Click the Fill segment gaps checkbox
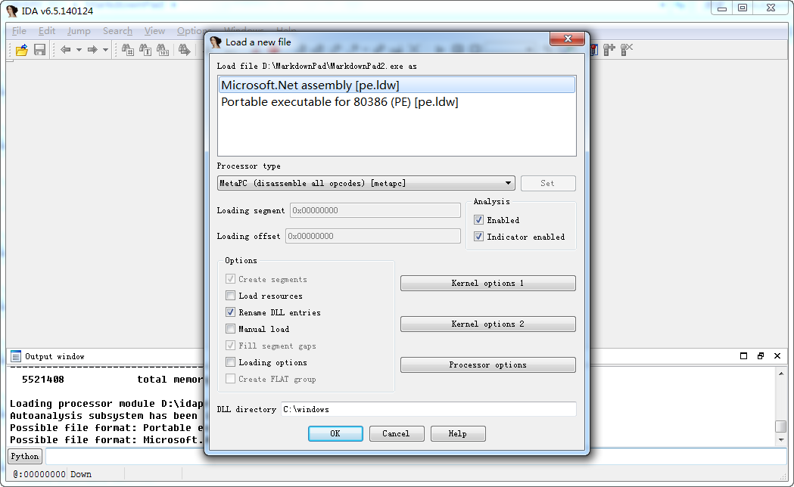794x487 pixels. (x=230, y=346)
